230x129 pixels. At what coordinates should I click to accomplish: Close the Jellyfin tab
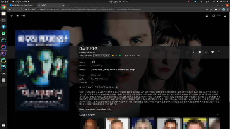tap(63, 5)
